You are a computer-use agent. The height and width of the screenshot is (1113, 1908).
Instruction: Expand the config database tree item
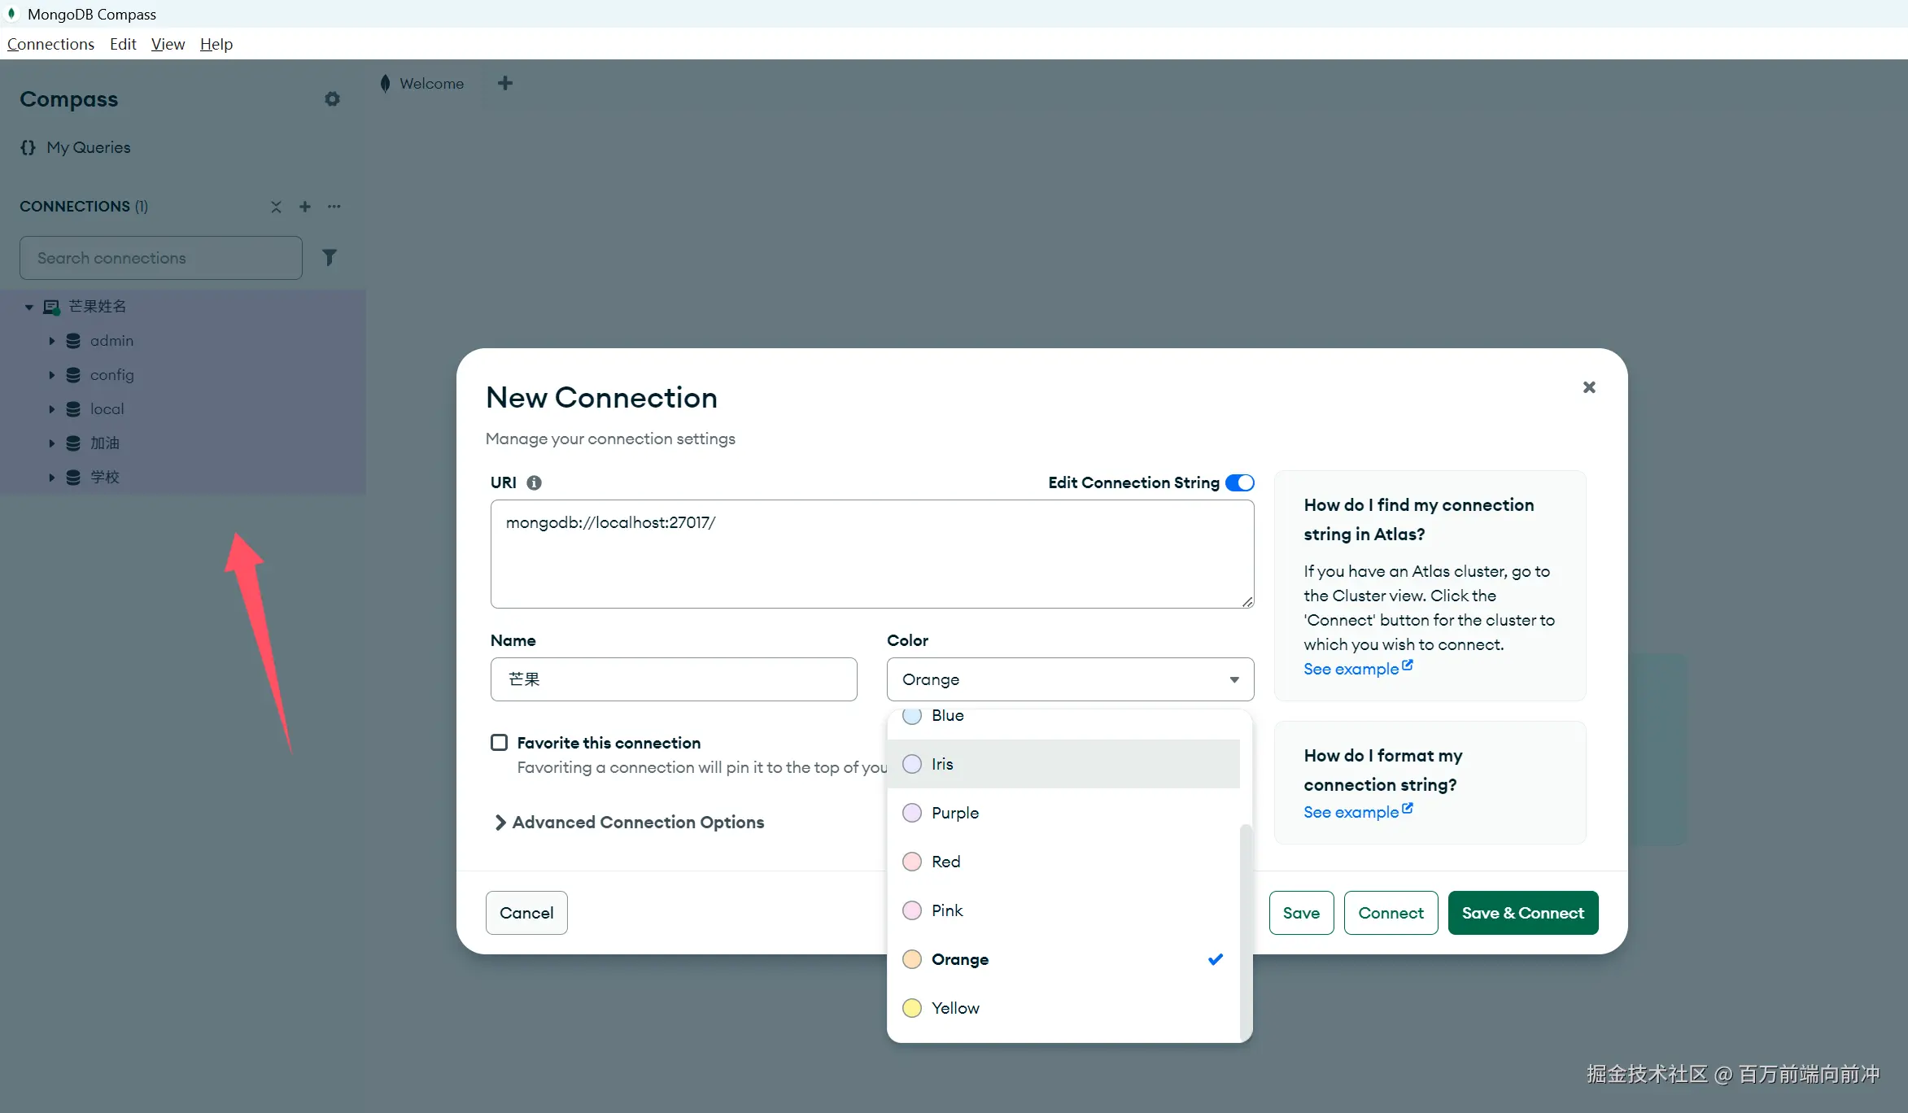52,375
